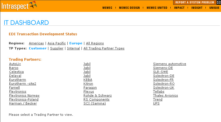Viewport: 221px width, 122px height.
Task: Open RS Components link
Action: point(96,99)
